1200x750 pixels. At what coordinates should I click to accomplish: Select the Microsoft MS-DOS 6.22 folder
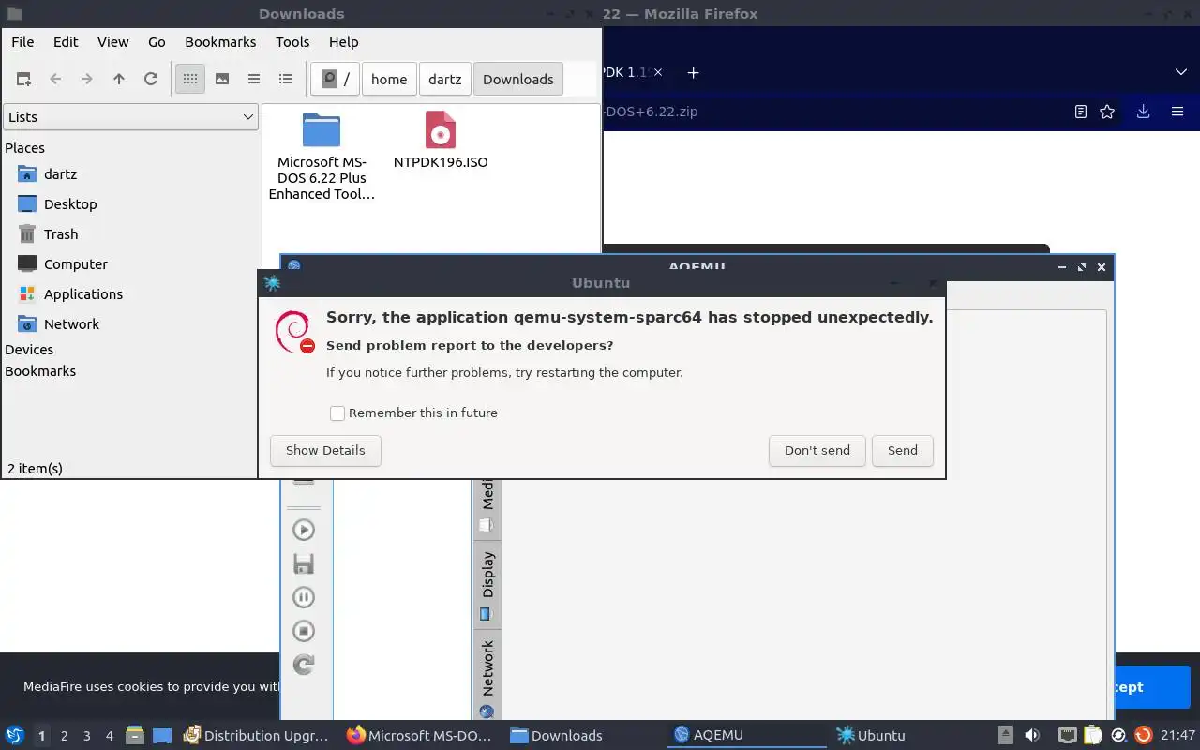click(322, 156)
